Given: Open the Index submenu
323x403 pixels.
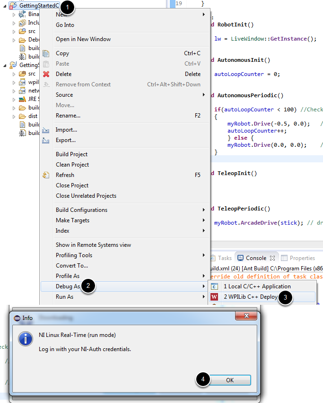Looking at the screenshot, I should click(x=125, y=231).
